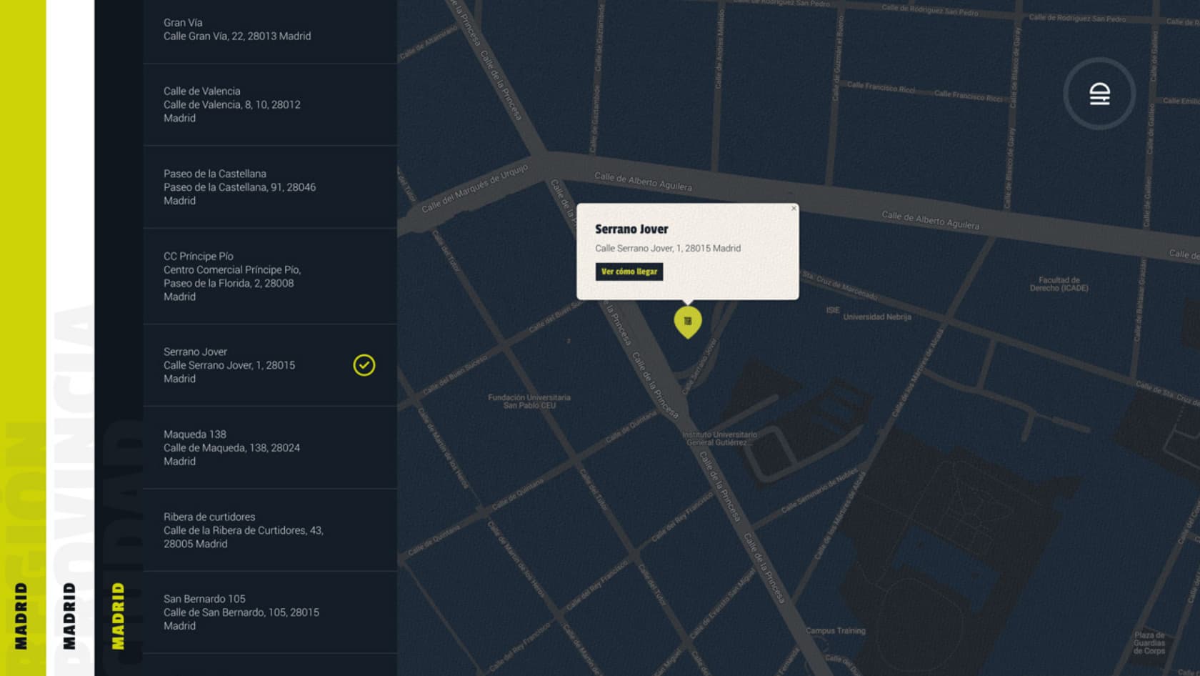Choose the San Bernardo 105 location
The height and width of the screenshot is (676, 1200).
pos(269,612)
